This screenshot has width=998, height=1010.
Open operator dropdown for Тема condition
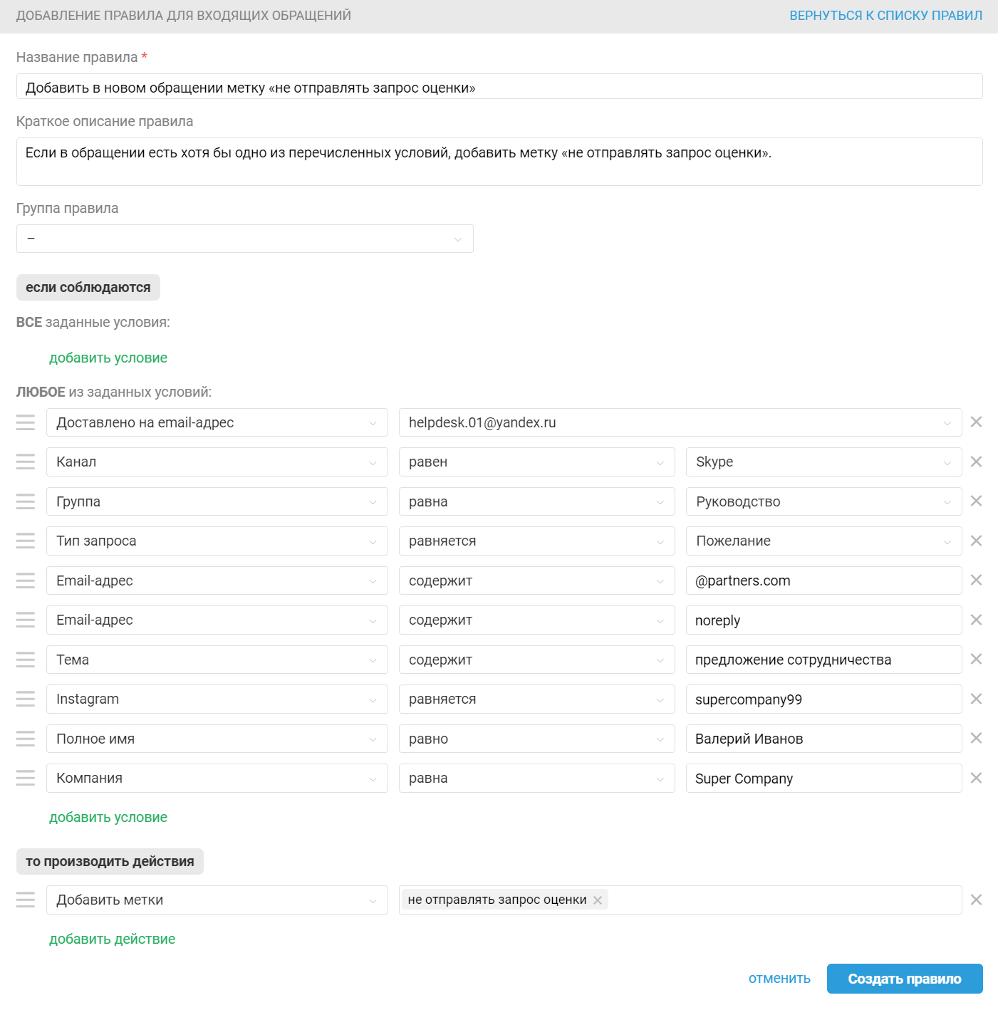click(536, 660)
